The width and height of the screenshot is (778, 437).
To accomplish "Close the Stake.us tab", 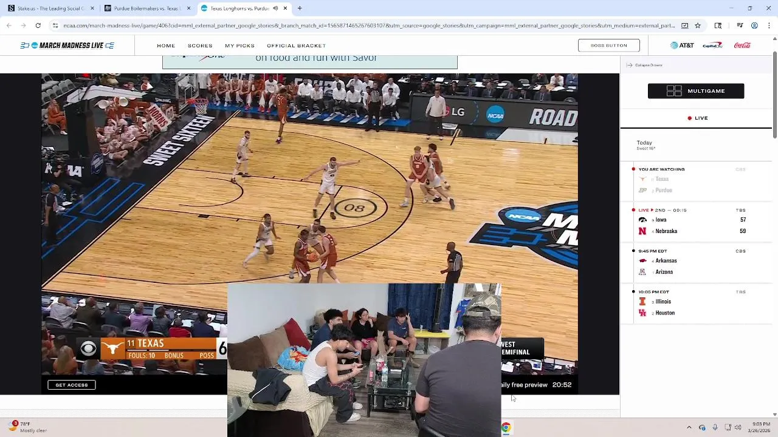I will pos(92,8).
